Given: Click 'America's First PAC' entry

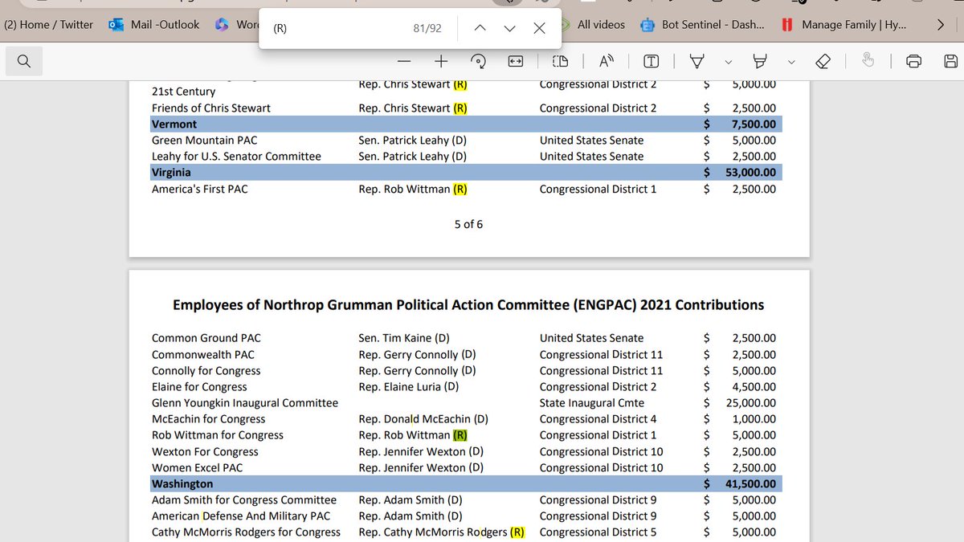Looking at the screenshot, I should (x=200, y=189).
